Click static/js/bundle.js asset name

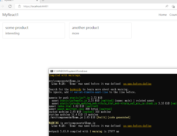(74, 101)
